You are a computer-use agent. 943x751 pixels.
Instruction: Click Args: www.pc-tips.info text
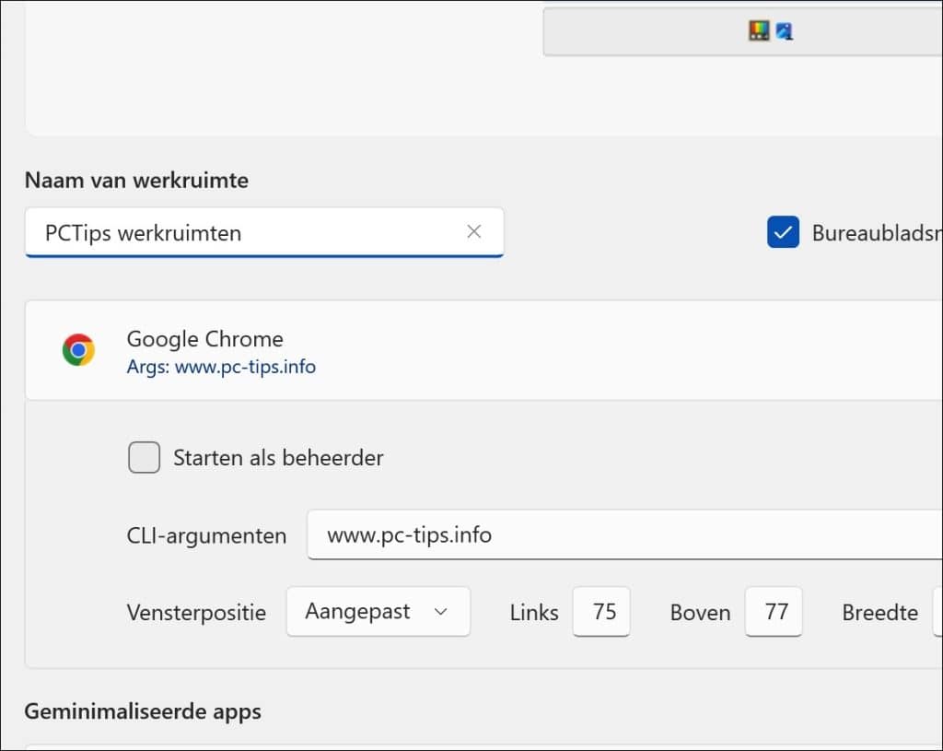(221, 367)
